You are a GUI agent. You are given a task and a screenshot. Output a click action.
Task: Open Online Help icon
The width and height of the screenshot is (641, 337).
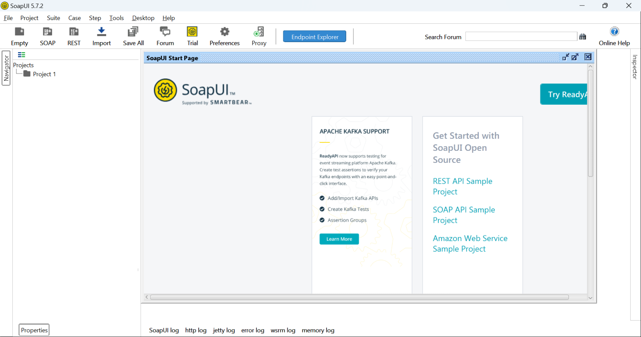(x=614, y=32)
